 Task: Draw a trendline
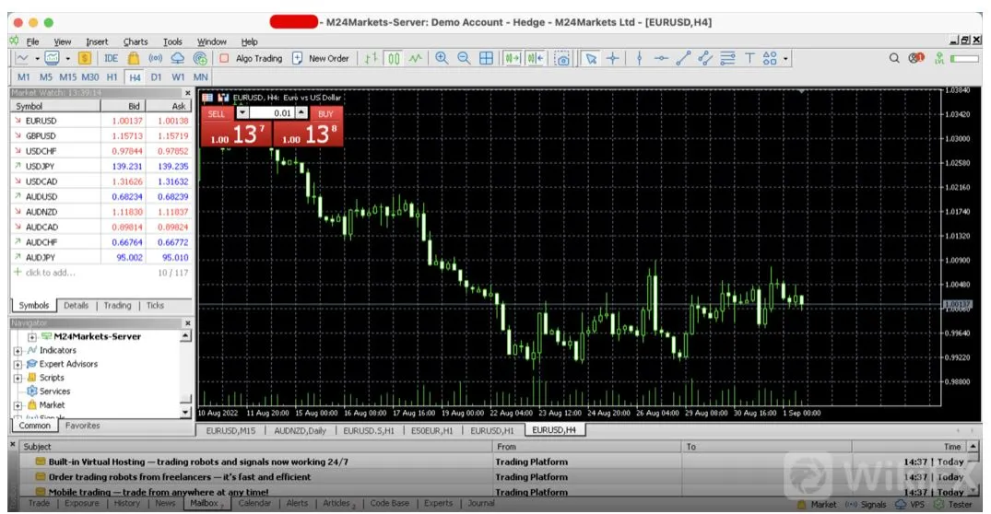tap(683, 58)
